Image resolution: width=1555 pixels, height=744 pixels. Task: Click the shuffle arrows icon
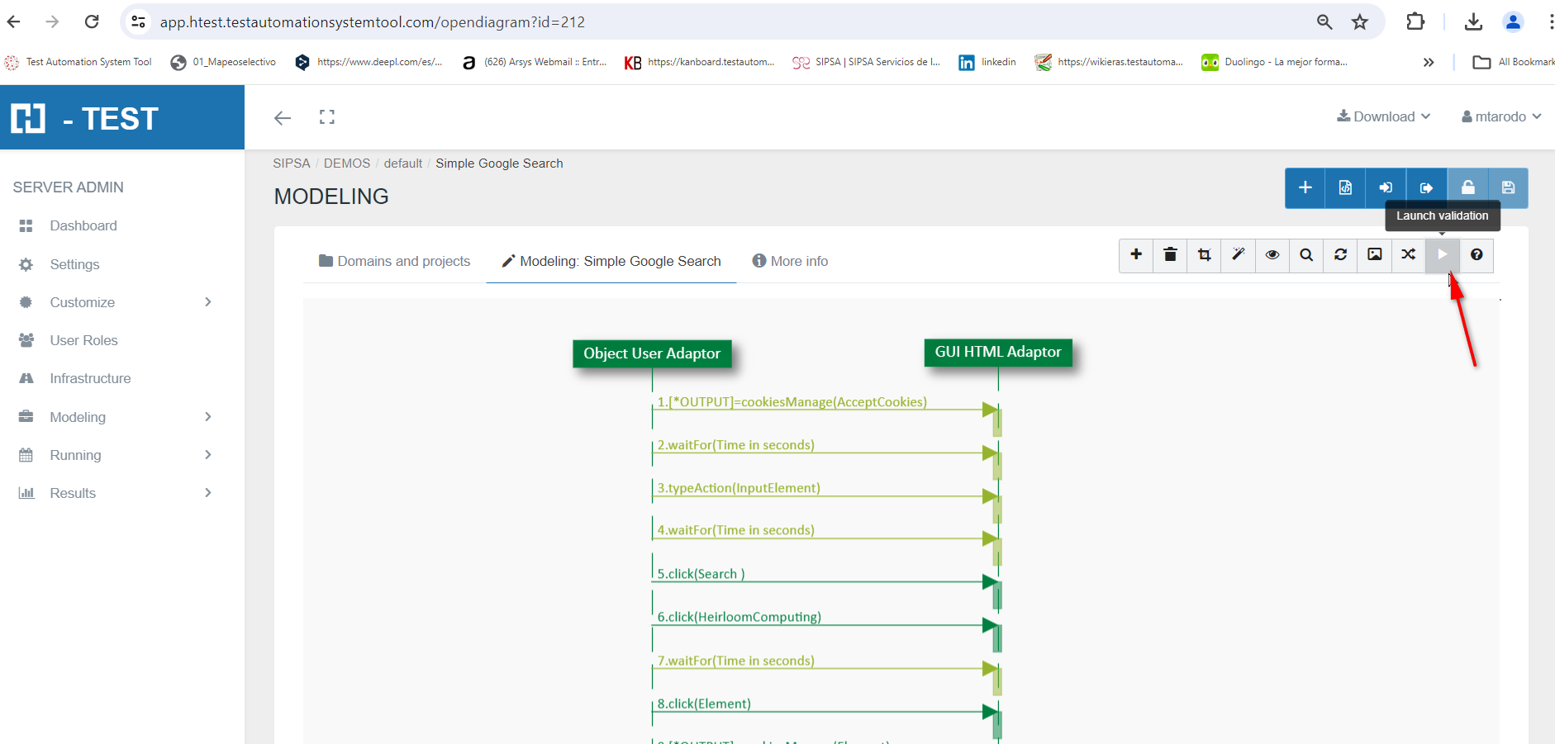pos(1409,255)
